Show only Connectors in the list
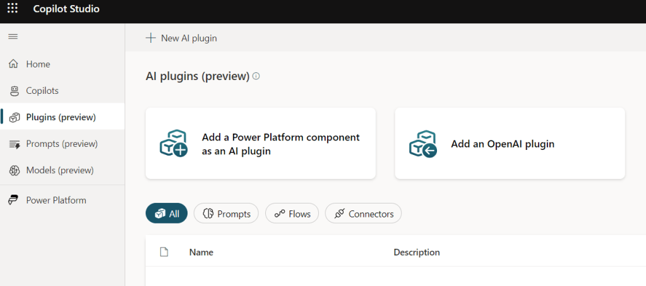The image size is (646, 286). point(363,214)
